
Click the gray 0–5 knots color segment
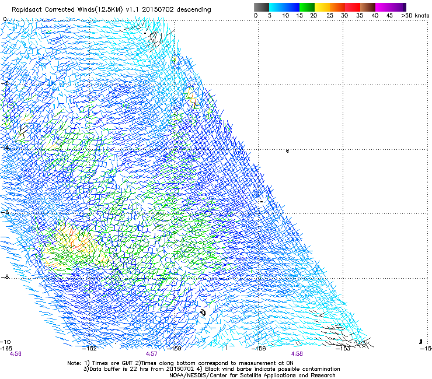[262, 7]
